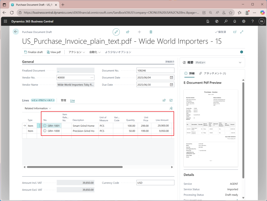
Task: Open the help question mark
Action: pos(252,21)
